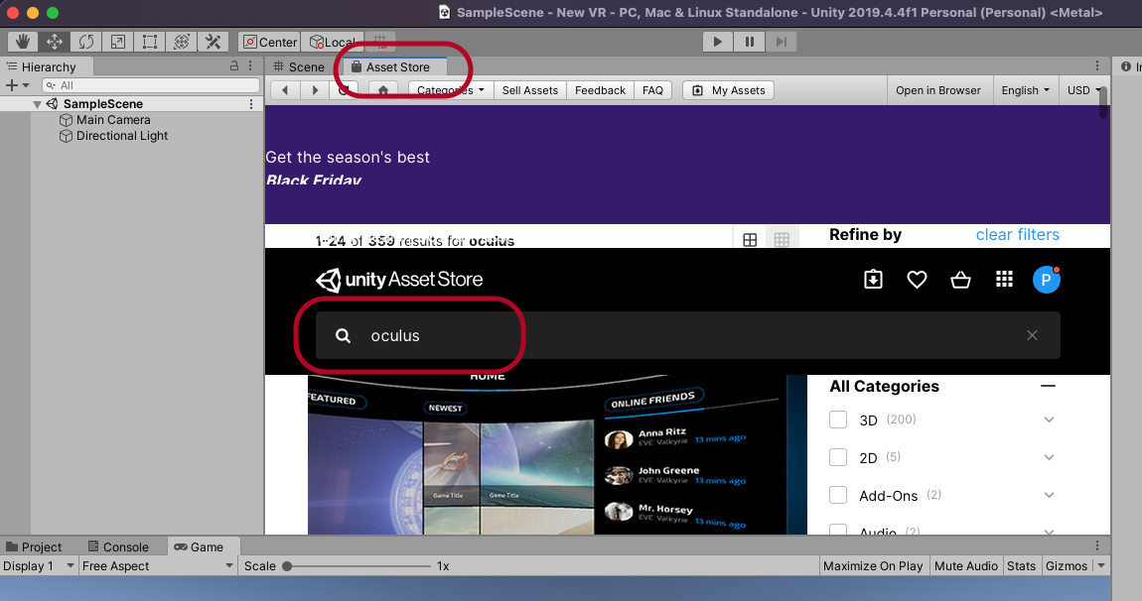Viewport: 1142px width, 601px height.
Task: Open the Display 1 dropdown
Action: (x=39, y=566)
